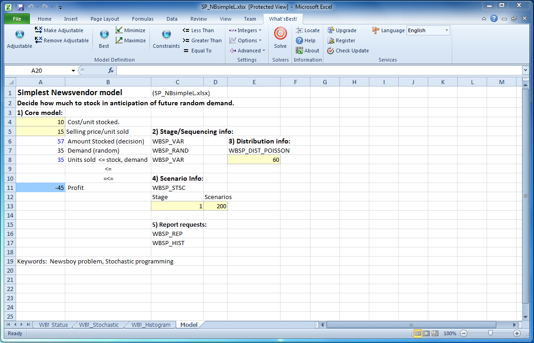Click the zoom slider handle
The image size is (534, 343).
click(x=490, y=333)
